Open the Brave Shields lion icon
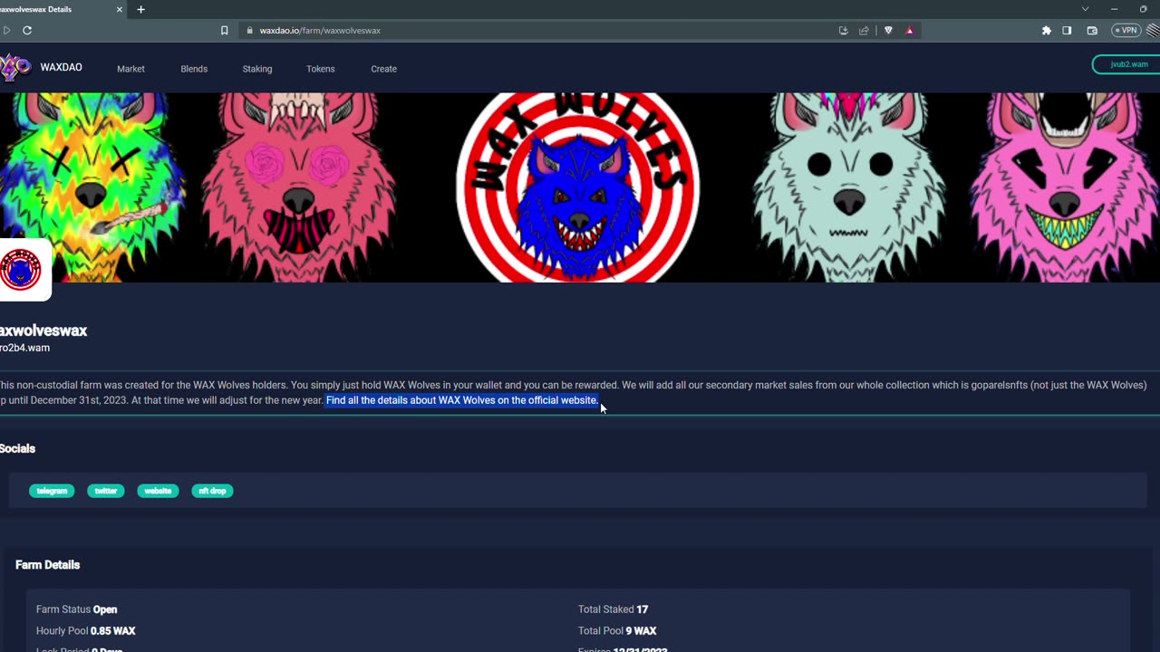The image size is (1160, 652). click(x=888, y=30)
